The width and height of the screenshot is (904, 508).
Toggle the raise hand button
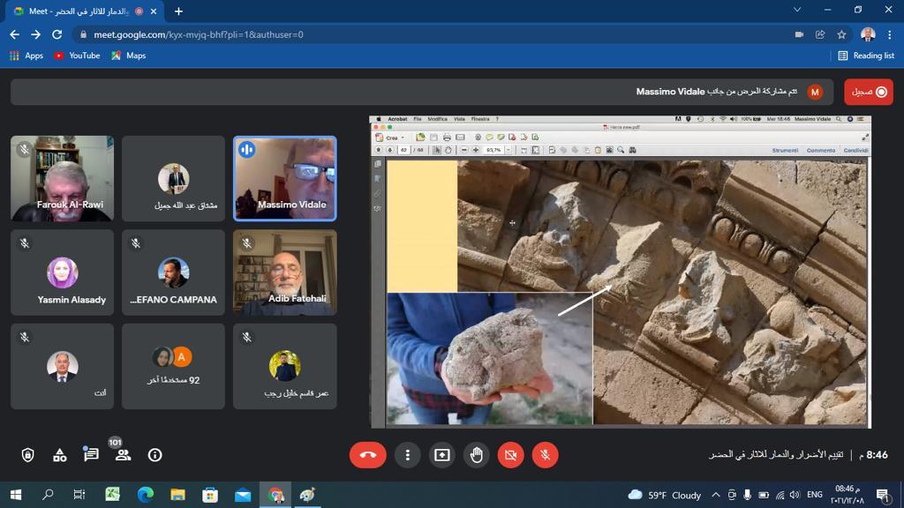(477, 455)
